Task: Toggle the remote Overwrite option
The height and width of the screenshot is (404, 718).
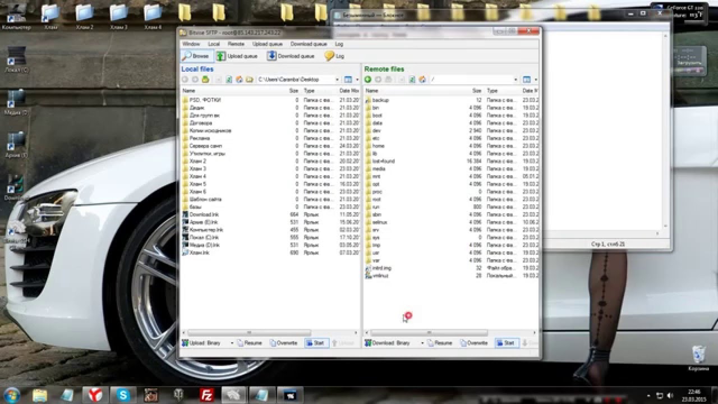Action: click(x=473, y=343)
